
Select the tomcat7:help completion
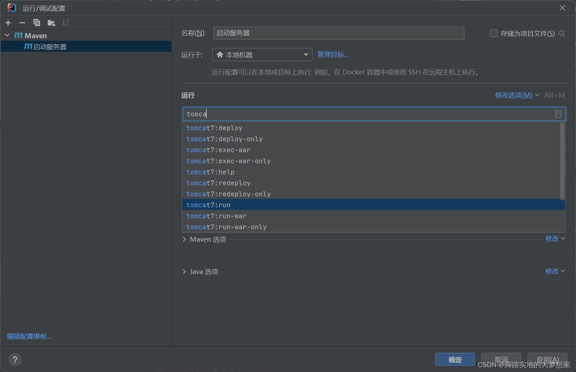371,172
